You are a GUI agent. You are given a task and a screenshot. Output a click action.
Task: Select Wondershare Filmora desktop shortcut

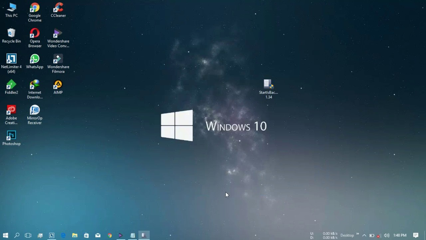click(x=58, y=64)
